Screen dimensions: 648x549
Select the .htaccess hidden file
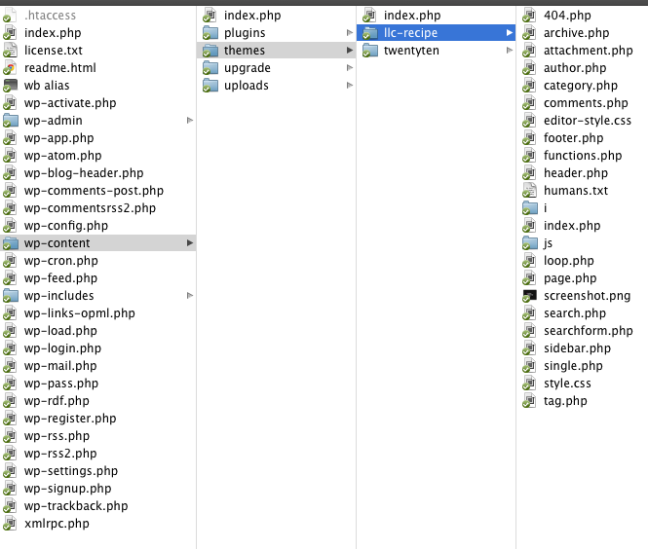pos(50,16)
